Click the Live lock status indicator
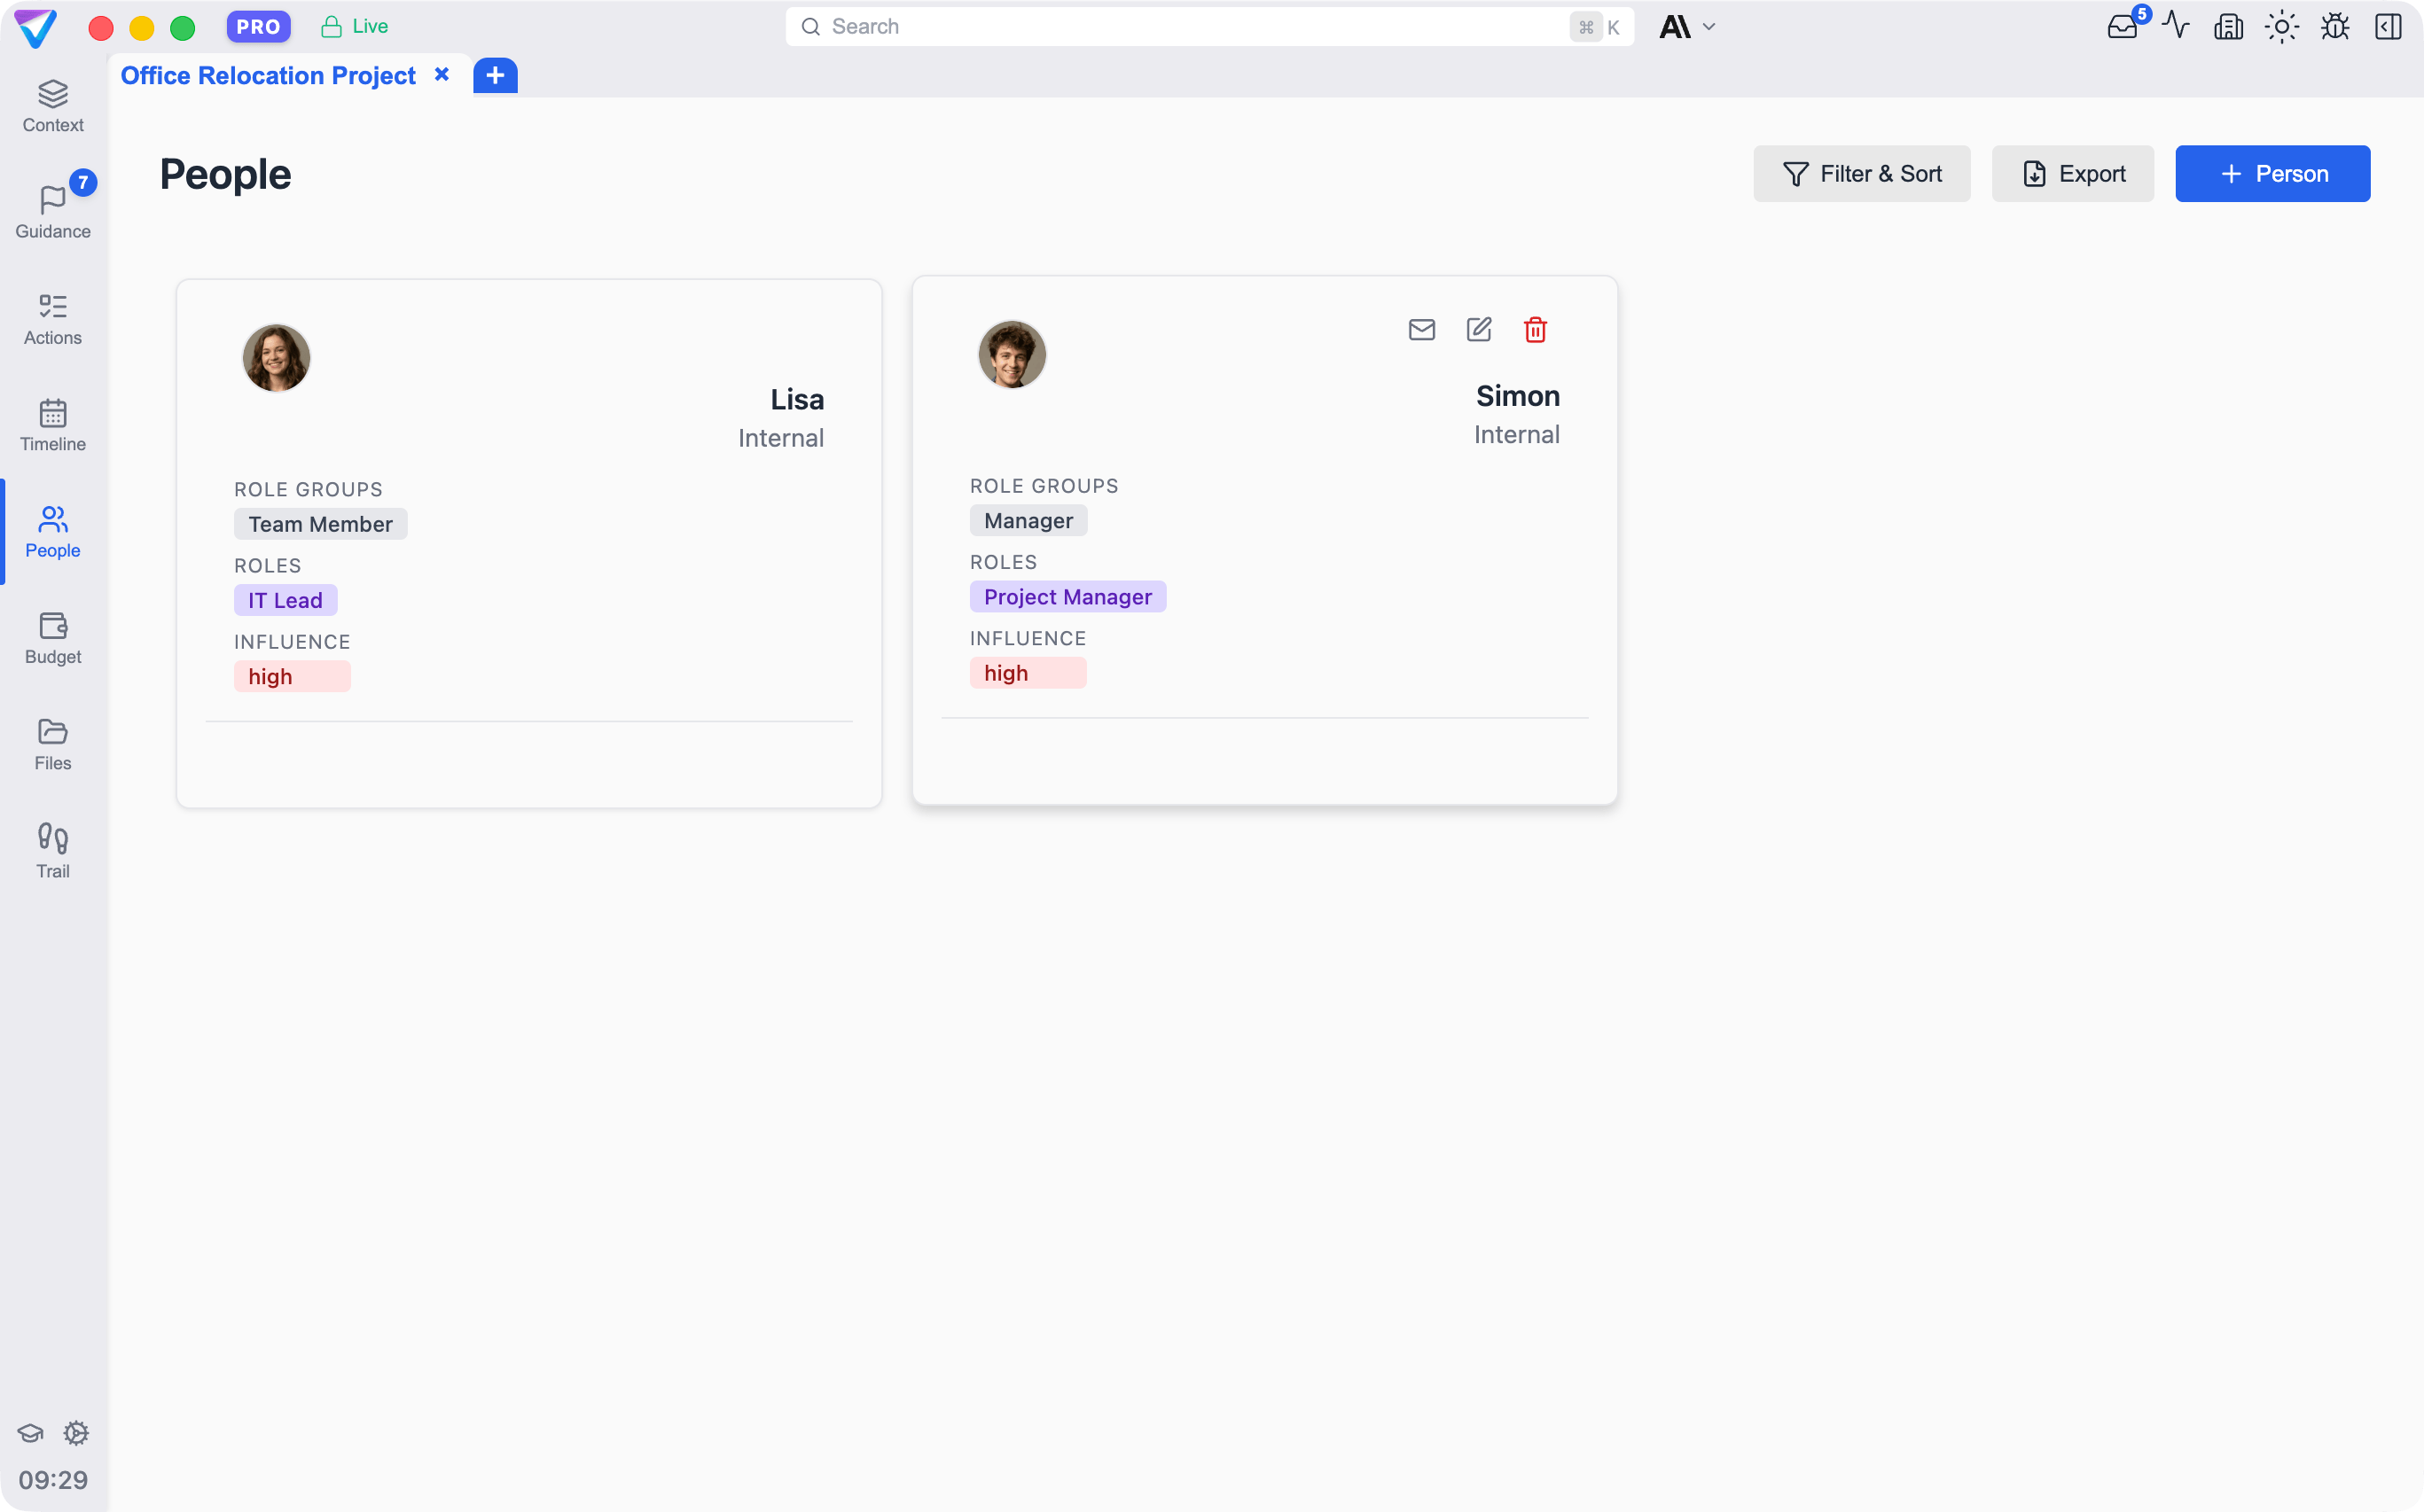Image resolution: width=2424 pixels, height=1512 pixels. (x=354, y=27)
